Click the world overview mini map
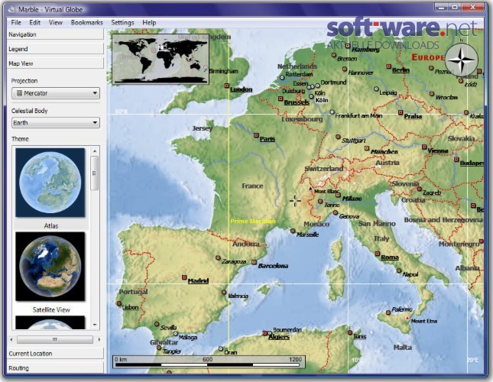 click(161, 59)
